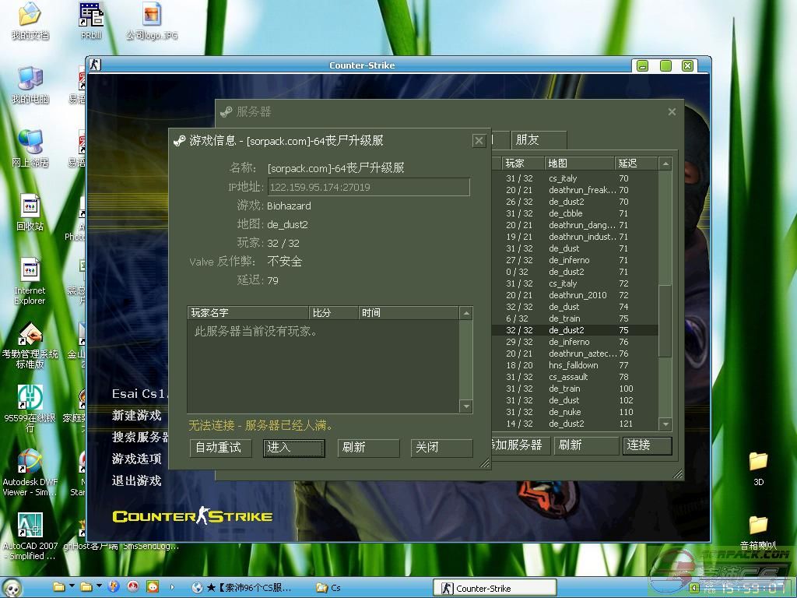Viewport: 797px width, 598px height.
Task: Sort player list by 玩家名字 column header
Action: pos(248,313)
